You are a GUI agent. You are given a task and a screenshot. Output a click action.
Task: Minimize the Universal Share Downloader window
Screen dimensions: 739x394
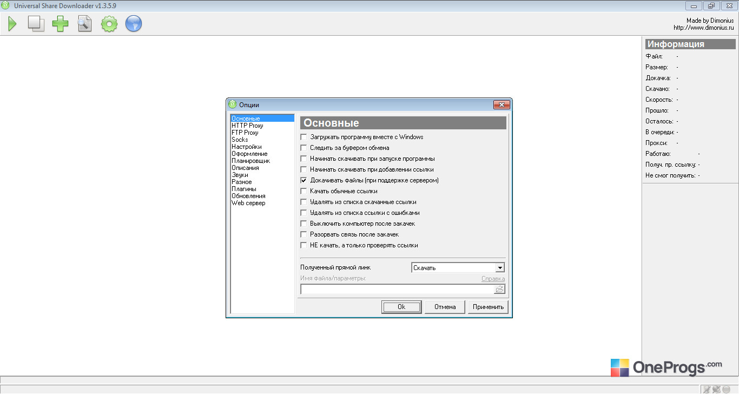(694, 6)
